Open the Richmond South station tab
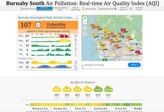Screen dimensions: 164x112 click(106, 9)
